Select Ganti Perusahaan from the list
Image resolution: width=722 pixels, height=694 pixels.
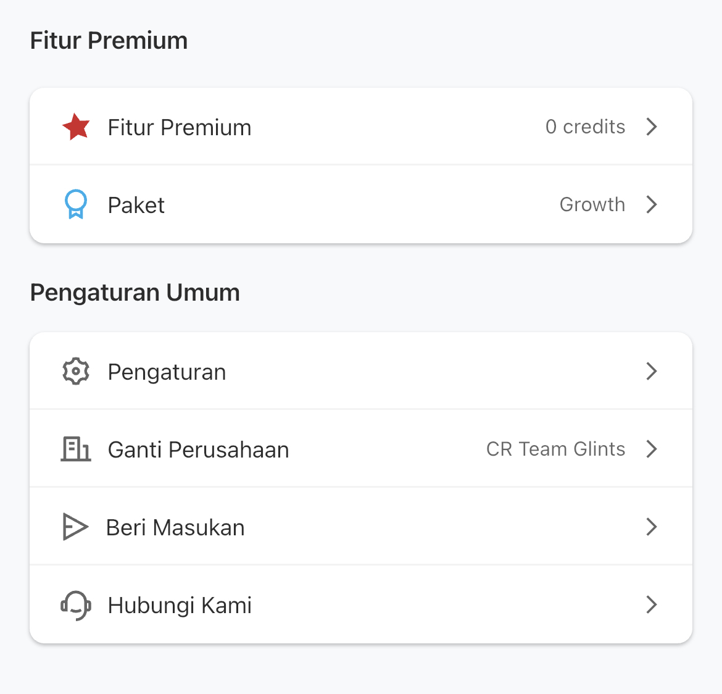[x=198, y=449]
